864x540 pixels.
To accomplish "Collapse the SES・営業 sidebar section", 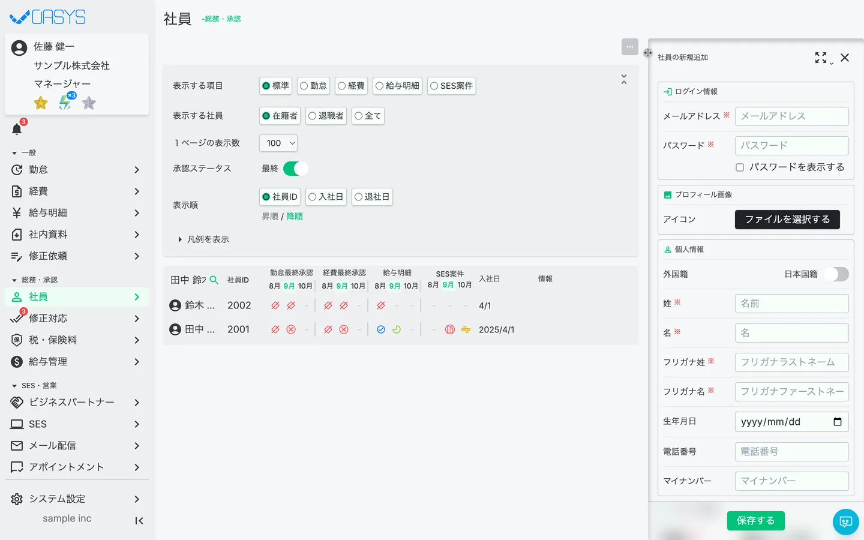I will 34,386.
